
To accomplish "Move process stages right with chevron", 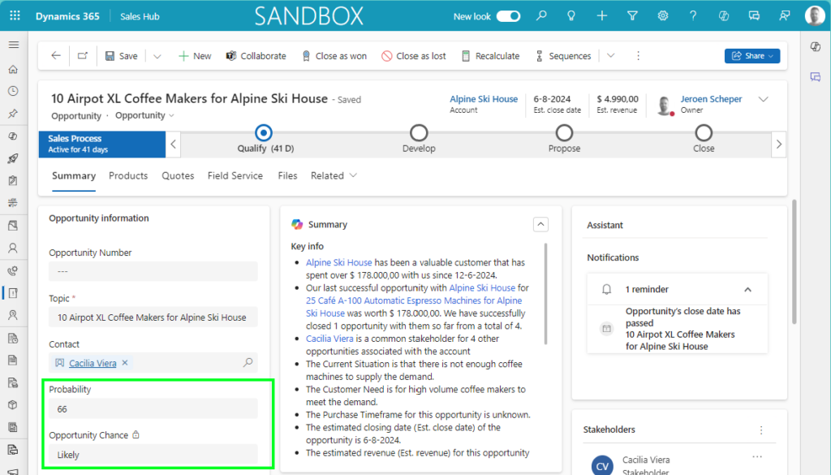I will (x=778, y=145).
